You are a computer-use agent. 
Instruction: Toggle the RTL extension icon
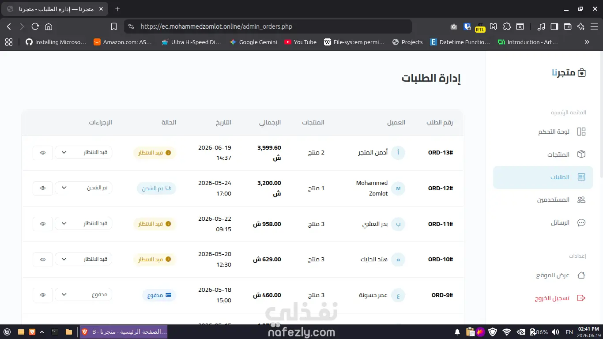(480, 27)
